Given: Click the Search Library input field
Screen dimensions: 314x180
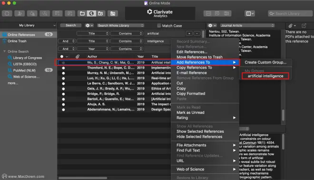Looking at the screenshot, I should (x=290, y=13).
